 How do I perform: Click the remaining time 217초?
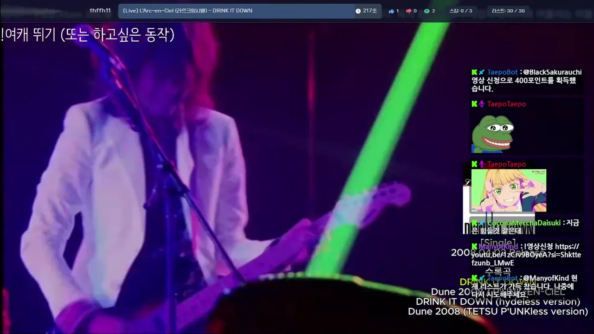(x=370, y=11)
